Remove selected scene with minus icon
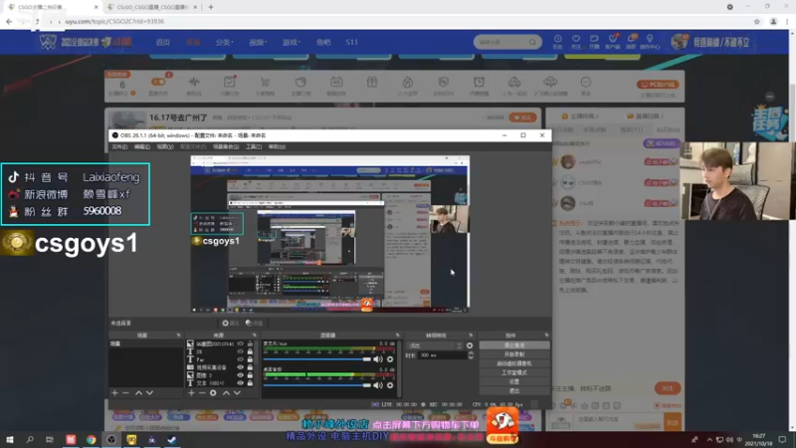The height and width of the screenshot is (448, 796). coord(126,392)
